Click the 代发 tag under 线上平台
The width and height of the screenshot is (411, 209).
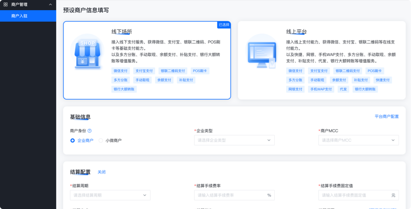[x=343, y=89]
